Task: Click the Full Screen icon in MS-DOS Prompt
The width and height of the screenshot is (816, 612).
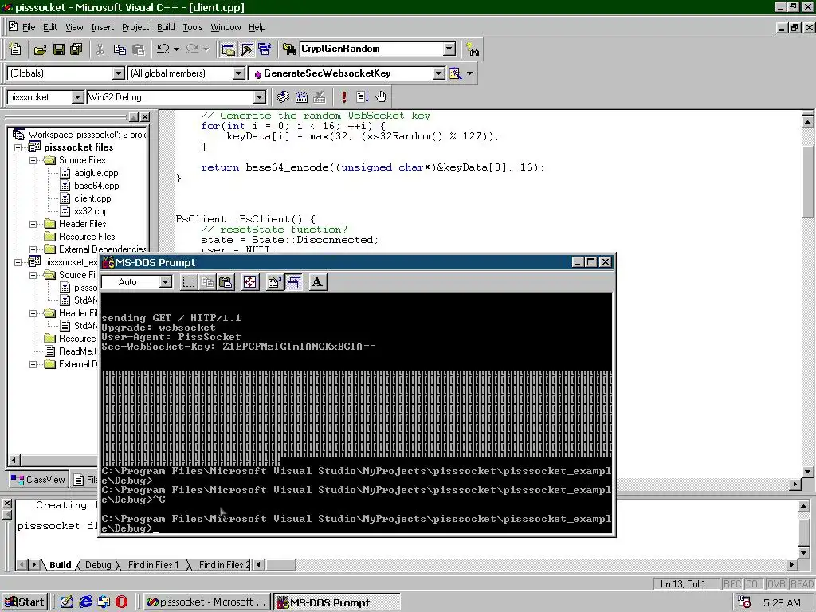Action: coord(250,282)
